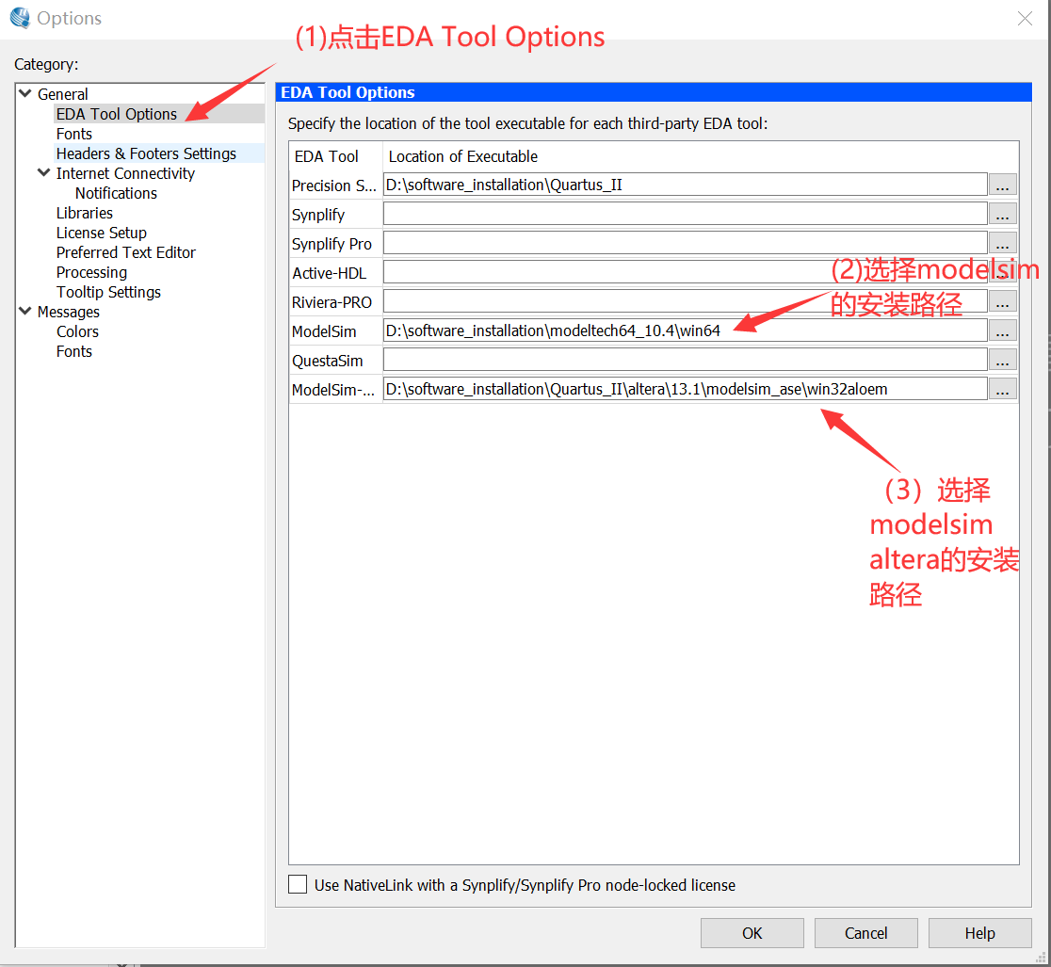Open Colors under Messages
Screen dimensions: 1051x967
(x=78, y=331)
